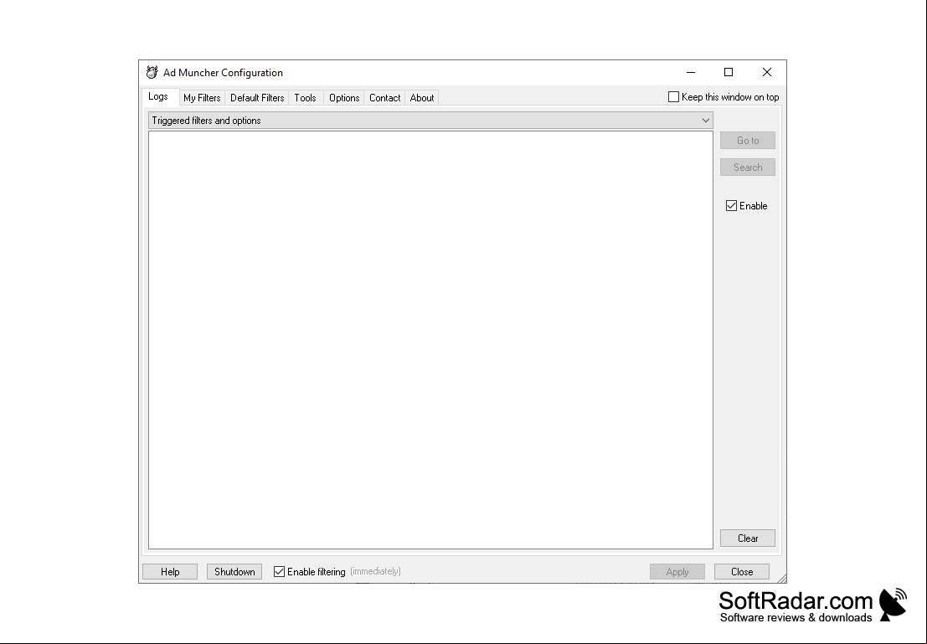The image size is (927, 644).
Task: Open the About tab
Action: pos(422,98)
